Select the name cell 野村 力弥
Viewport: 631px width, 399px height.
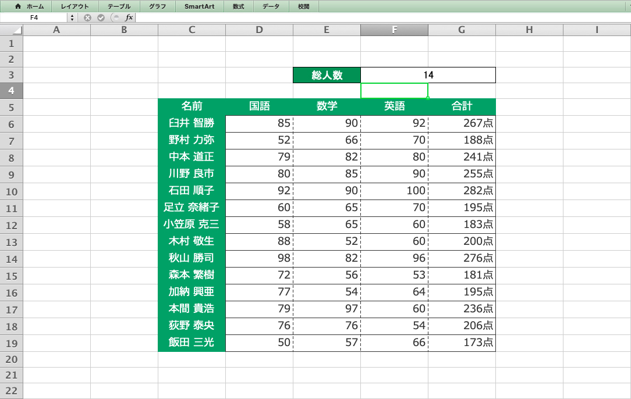click(192, 140)
